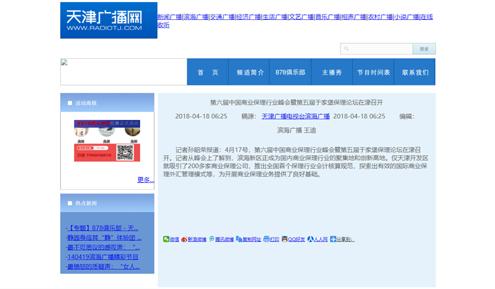Image resolution: width=495 pixels, height=289 pixels.
Task: Click the Tianjin Radio site logo
Action: point(108,20)
